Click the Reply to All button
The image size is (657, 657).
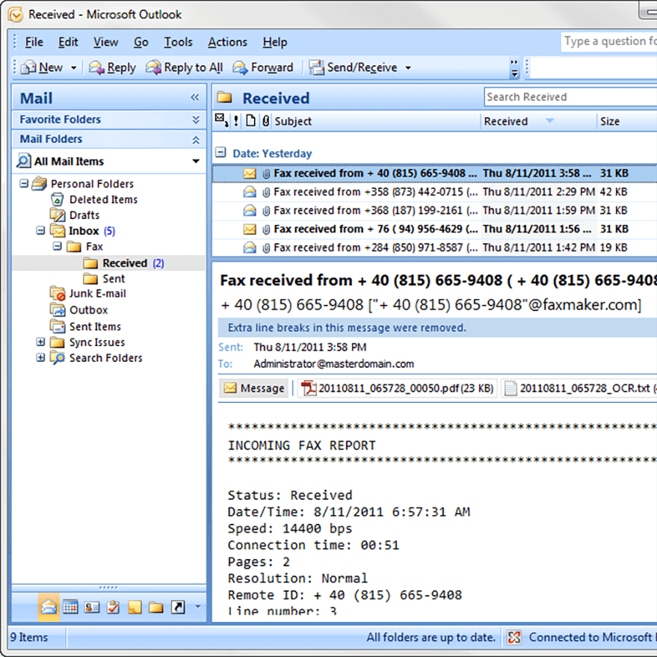point(184,67)
